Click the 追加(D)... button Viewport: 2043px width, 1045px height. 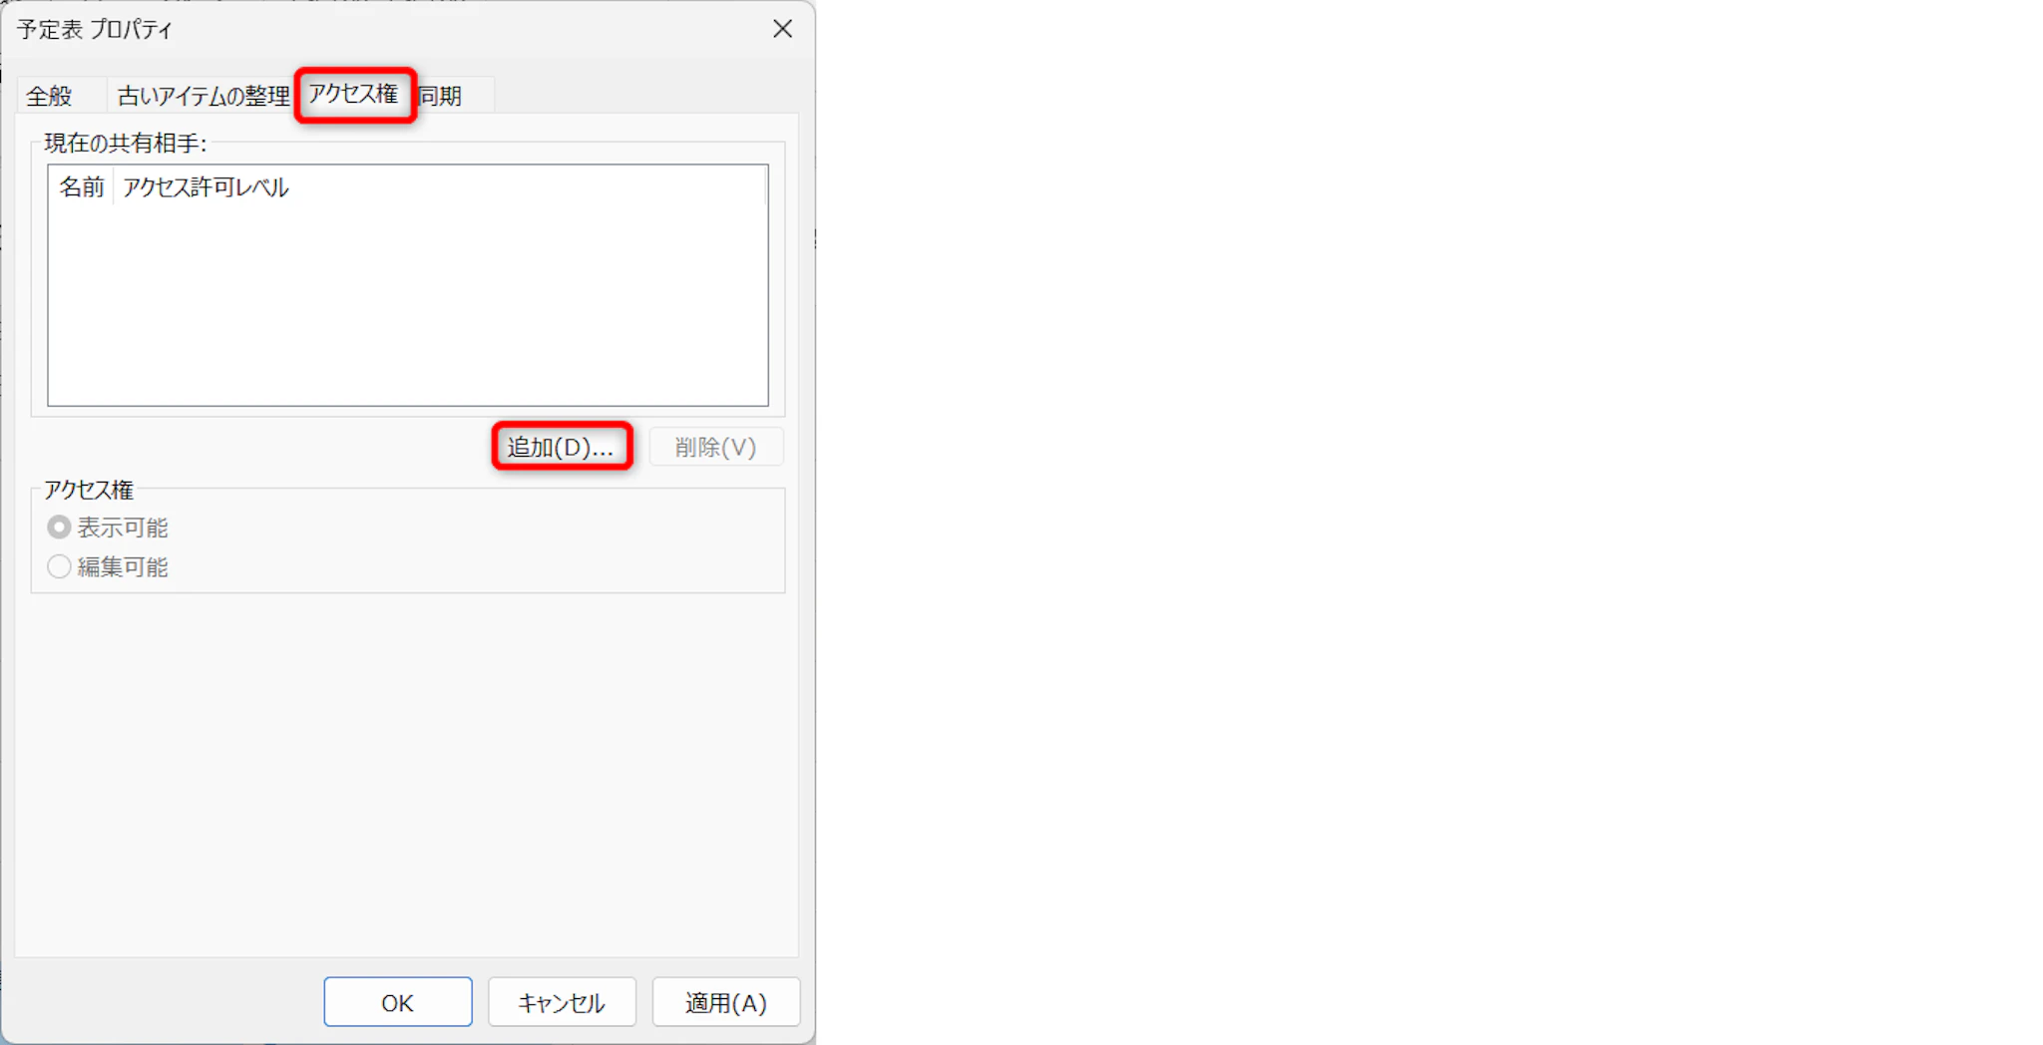coord(562,447)
